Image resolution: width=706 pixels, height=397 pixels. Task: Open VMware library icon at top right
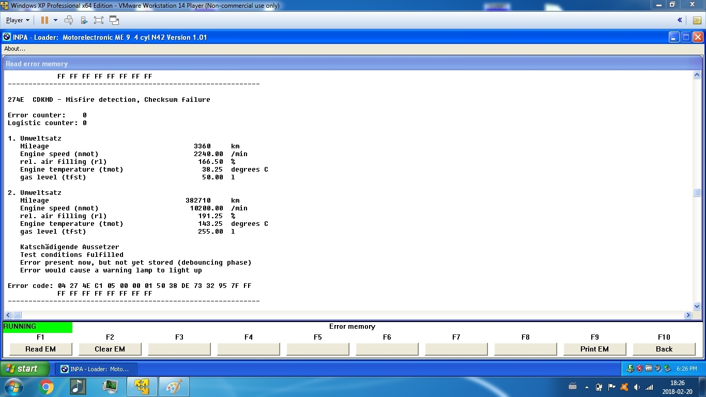[x=697, y=20]
